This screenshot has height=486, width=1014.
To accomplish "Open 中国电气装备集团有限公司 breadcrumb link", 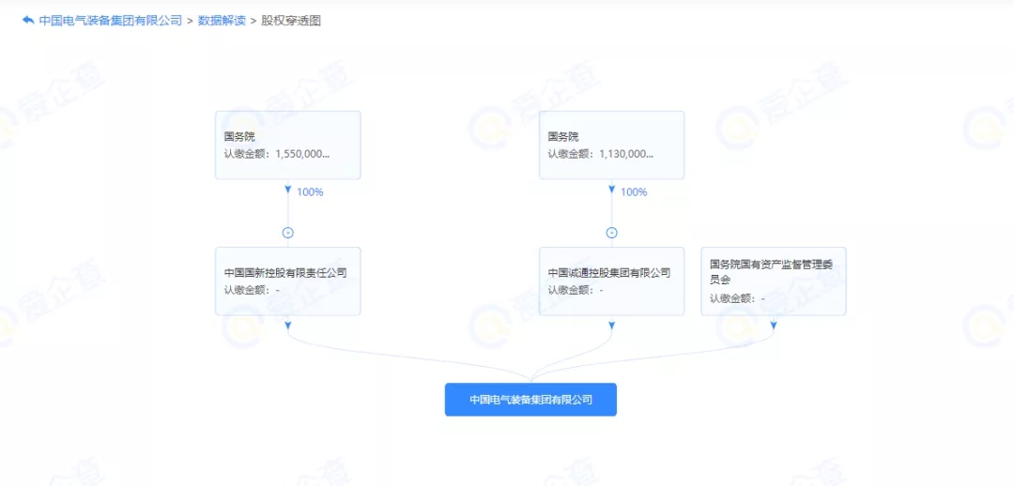I will click(110, 21).
